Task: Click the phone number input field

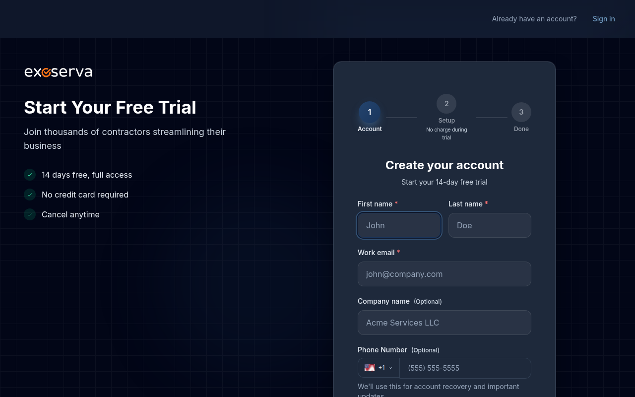Action: [x=465, y=368]
